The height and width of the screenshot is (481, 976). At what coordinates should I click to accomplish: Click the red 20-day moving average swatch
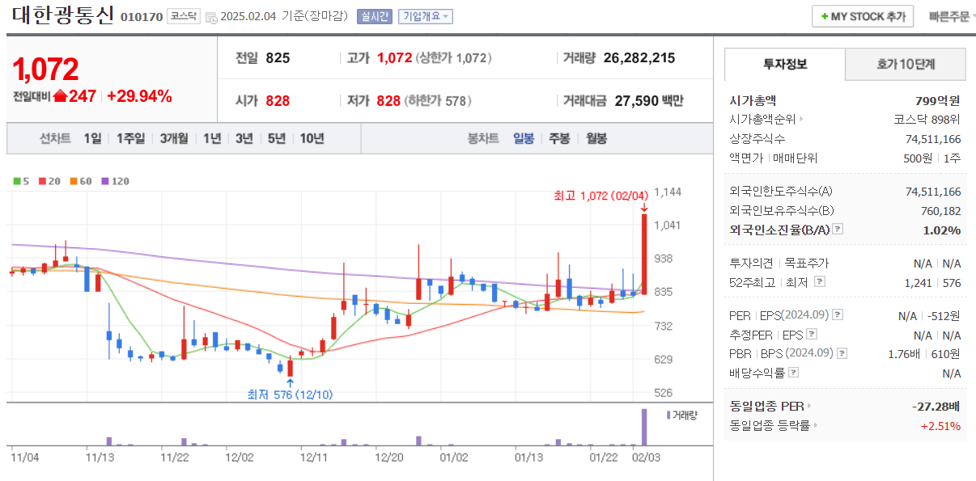pos(41,181)
